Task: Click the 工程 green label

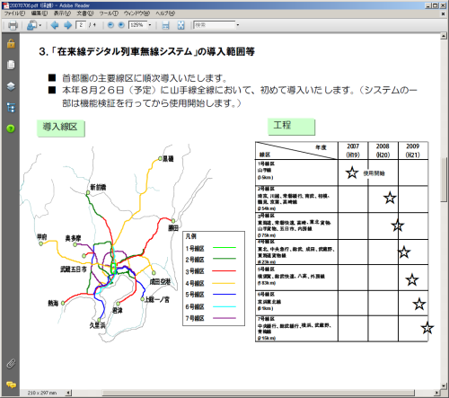Action: click(x=291, y=127)
